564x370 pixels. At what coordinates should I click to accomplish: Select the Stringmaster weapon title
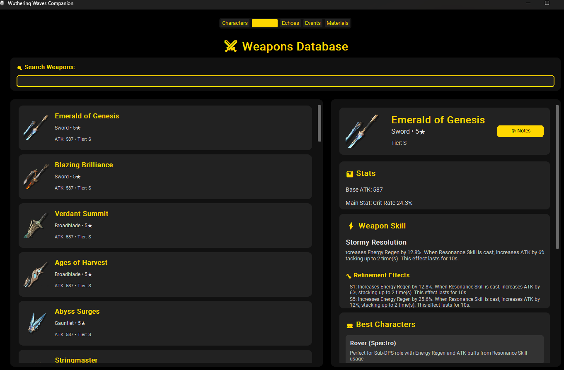click(x=76, y=360)
